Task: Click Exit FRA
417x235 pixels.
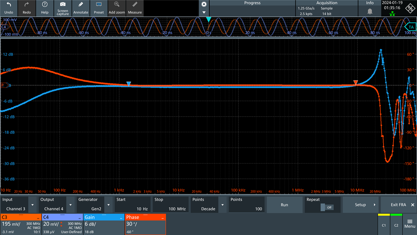Action: coord(399,205)
